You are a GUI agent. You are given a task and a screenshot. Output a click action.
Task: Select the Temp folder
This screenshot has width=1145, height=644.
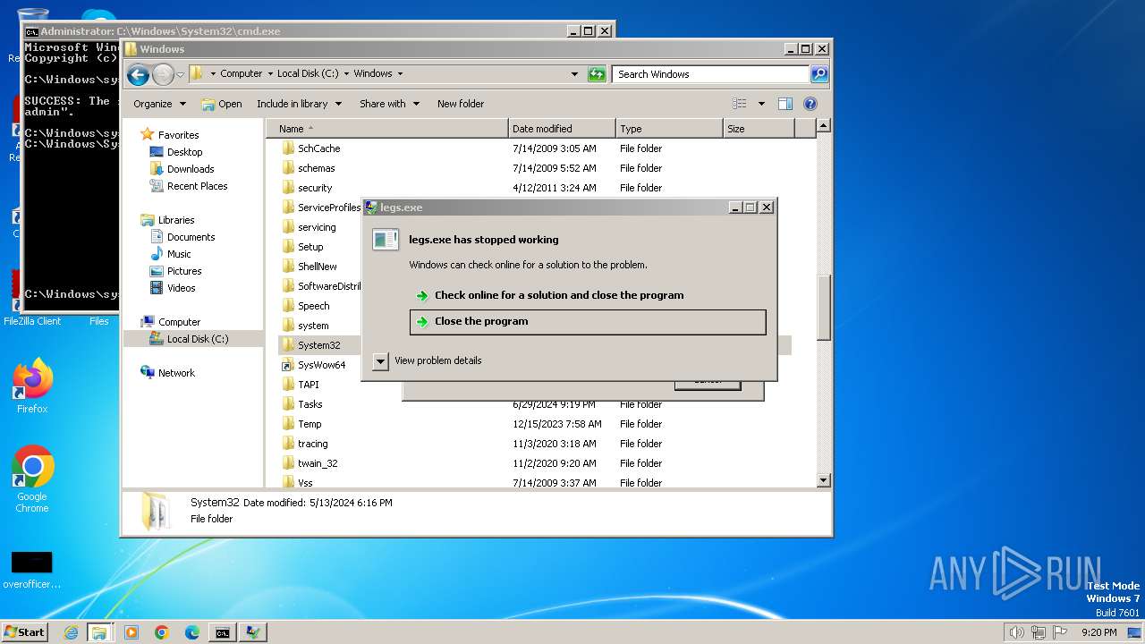pos(310,424)
